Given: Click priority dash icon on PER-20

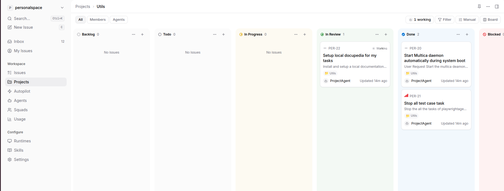Looking at the screenshot, I should pyautogui.click(x=406, y=48).
